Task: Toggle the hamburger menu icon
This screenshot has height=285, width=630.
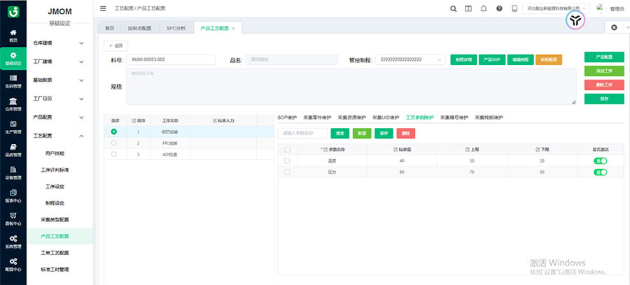Action: 104,8
